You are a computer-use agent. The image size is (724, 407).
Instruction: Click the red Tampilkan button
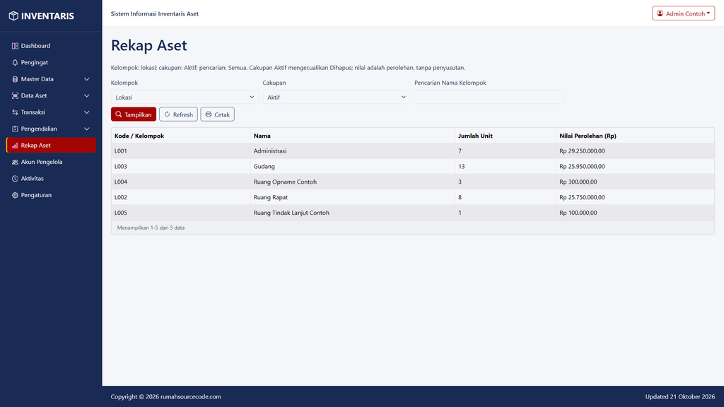134,114
